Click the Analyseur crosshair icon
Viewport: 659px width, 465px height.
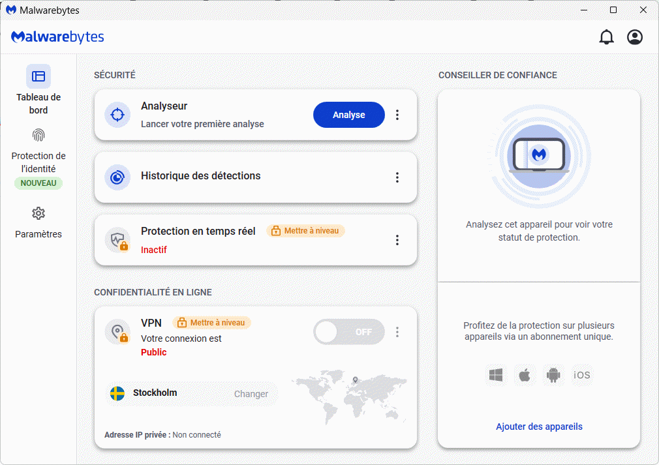pos(117,114)
